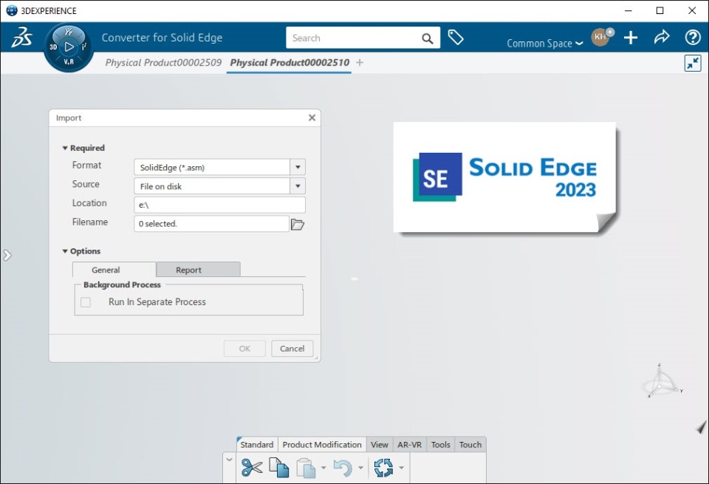Click the compass play button
This screenshot has height=484, width=709.
69,47
